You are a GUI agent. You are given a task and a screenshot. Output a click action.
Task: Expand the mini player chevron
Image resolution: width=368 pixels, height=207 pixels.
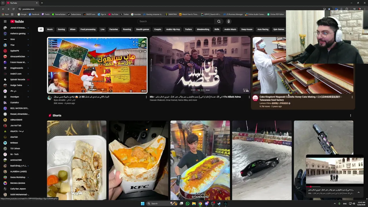coord(359,192)
